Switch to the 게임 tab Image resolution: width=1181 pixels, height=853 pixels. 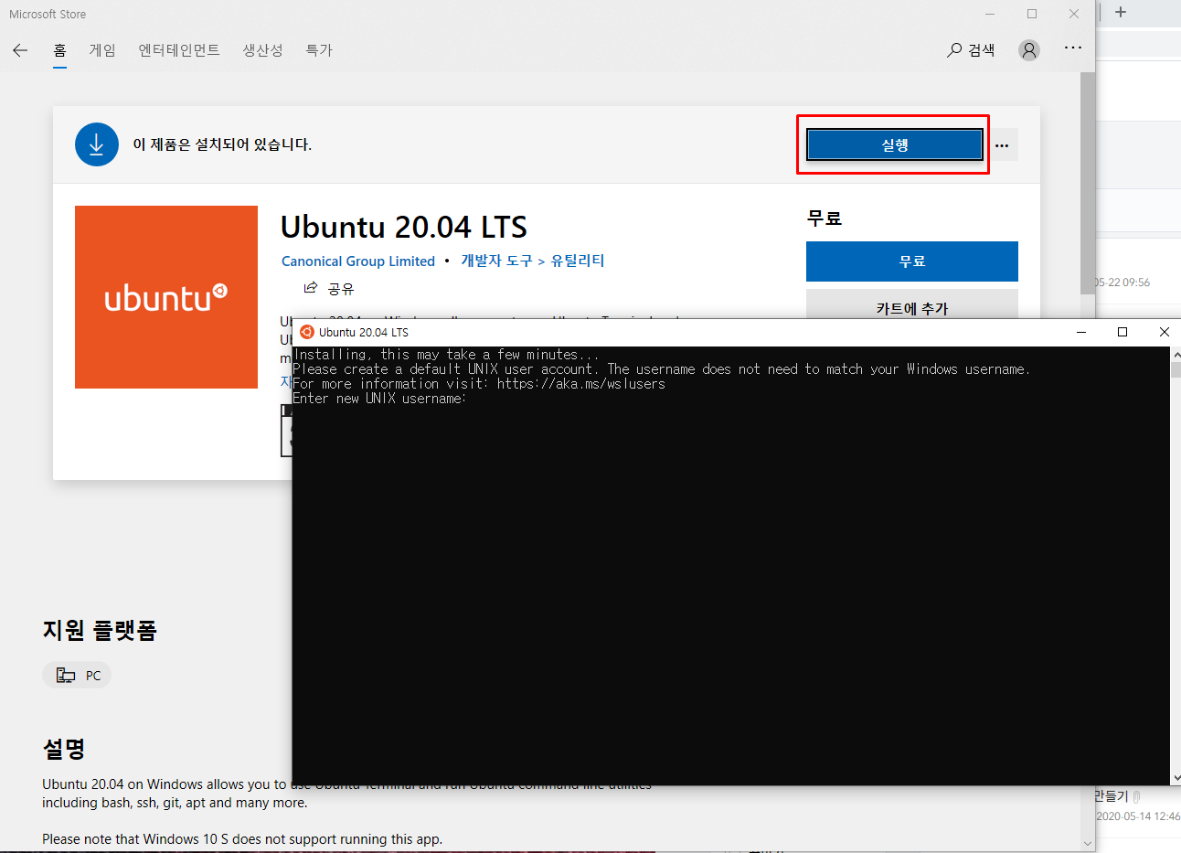pos(102,50)
